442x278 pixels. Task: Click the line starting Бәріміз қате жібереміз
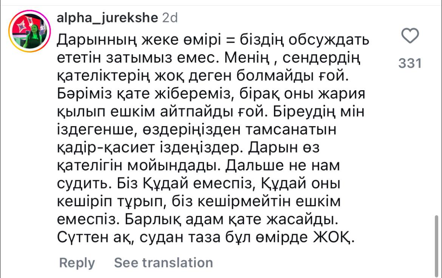(x=211, y=94)
